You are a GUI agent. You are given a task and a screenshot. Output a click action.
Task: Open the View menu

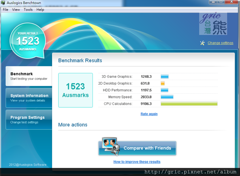(x=16, y=10)
